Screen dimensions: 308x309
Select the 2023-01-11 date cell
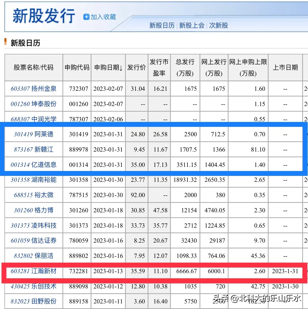(x=108, y=301)
